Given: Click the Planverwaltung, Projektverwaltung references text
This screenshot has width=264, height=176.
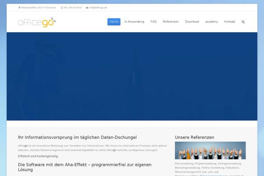Looking at the screenshot, I should pos(209,168).
